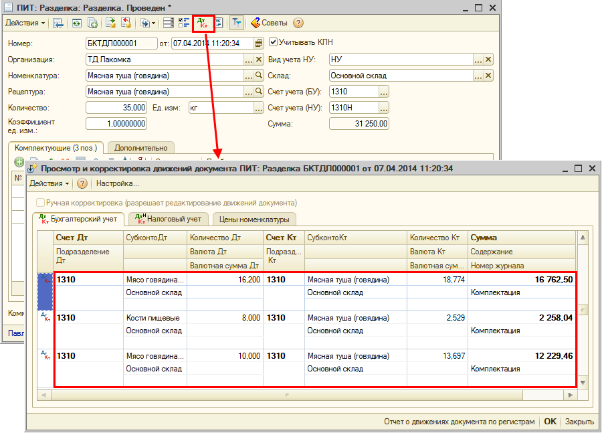
Task: Open selection for Счет учета (БУ) field
Action: [383, 92]
